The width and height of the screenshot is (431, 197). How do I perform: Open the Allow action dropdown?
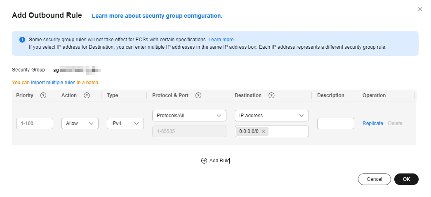pyautogui.click(x=80, y=123)
